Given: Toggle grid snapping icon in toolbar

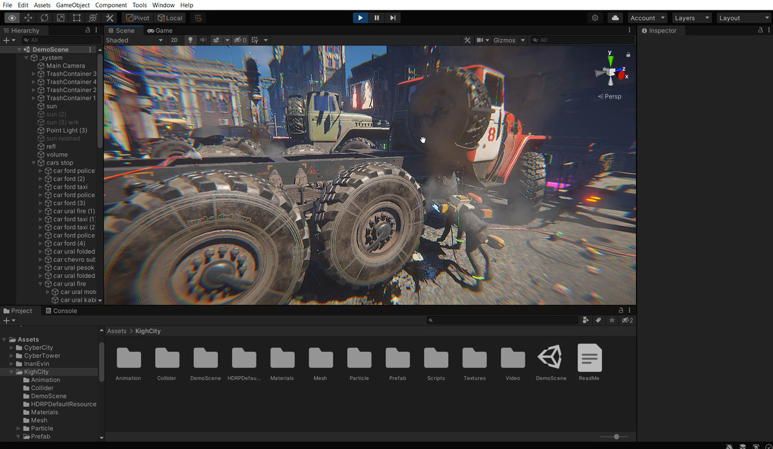Looking at the screenshot, I should 197,18.
